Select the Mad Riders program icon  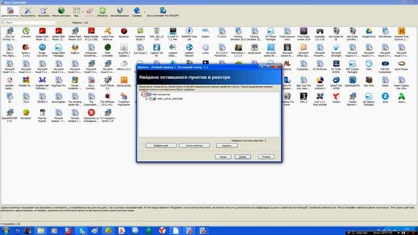pyautogui.click(x=238, y=50)
